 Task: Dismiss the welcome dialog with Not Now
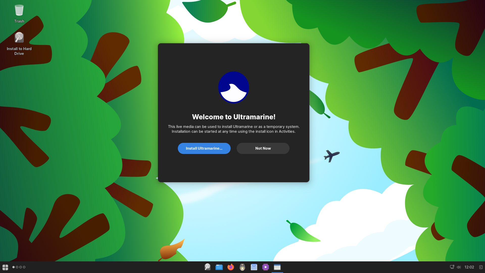pos(263,148)
